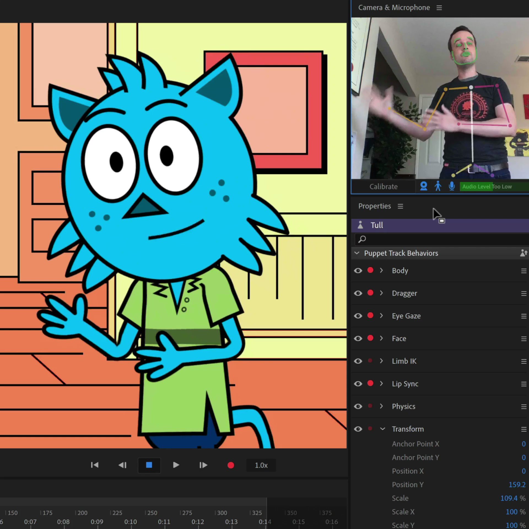Open the Dragger behavior menu
529x529 pixels.
(524, 293)
